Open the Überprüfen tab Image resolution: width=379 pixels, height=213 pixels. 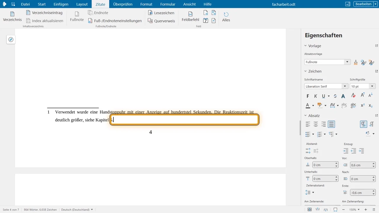[x=123, y=4]
